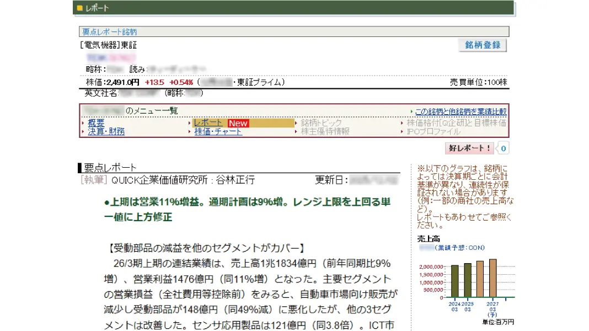589x331 pixels.
Task: Open the 概要 menu link
Action: [x=96, y=123]
